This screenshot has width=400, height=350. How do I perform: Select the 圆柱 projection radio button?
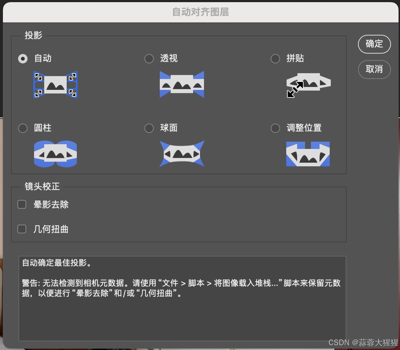point(23,128)
